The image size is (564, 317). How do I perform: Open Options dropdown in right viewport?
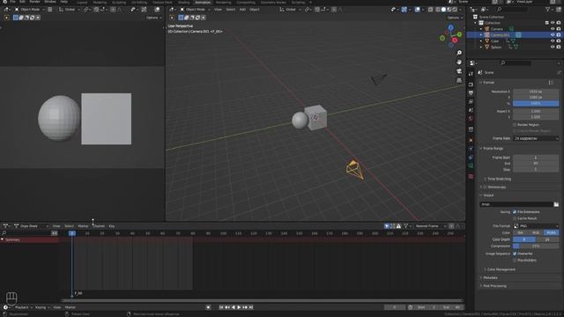[x=455, y=18]
